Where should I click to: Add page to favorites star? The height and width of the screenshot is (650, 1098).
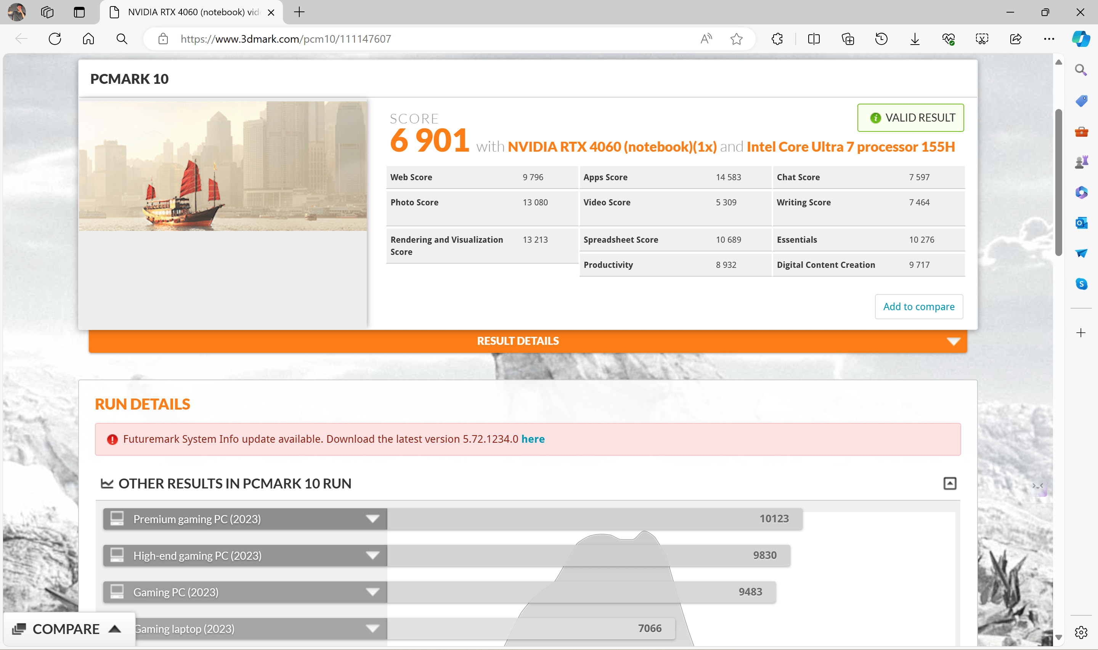(x=737, y=39)
